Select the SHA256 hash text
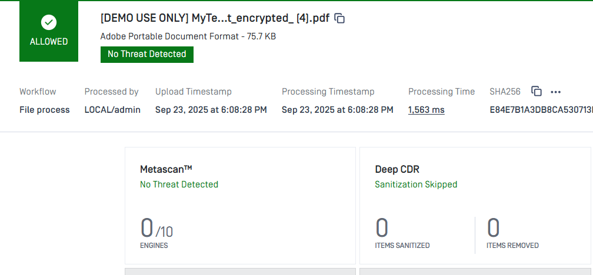 (x=541, y=110)
